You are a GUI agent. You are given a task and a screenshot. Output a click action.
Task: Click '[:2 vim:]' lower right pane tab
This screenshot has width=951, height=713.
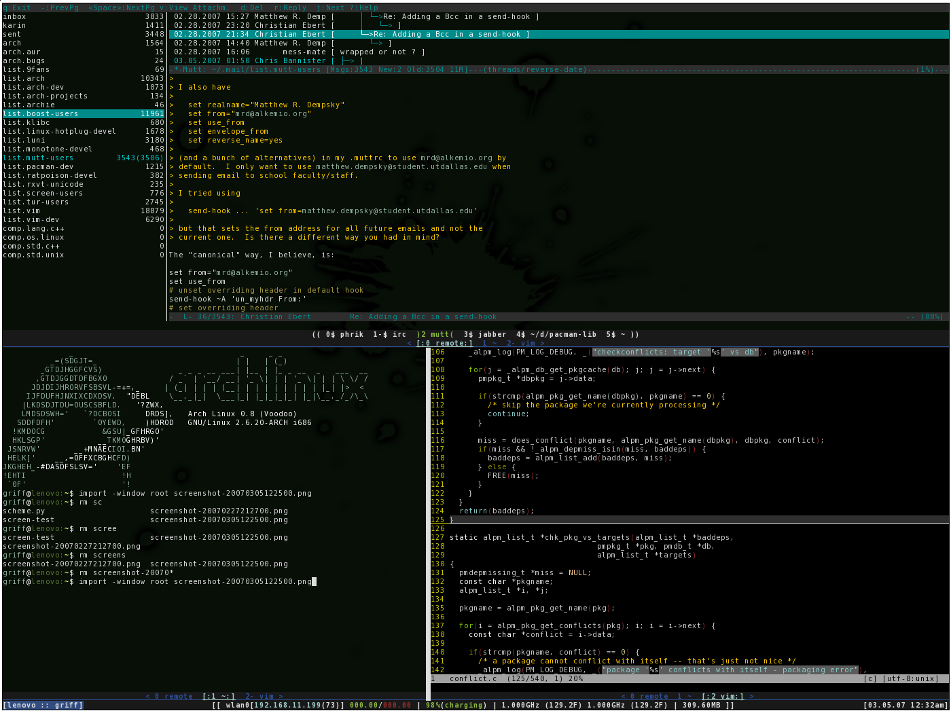pos(723,696)
